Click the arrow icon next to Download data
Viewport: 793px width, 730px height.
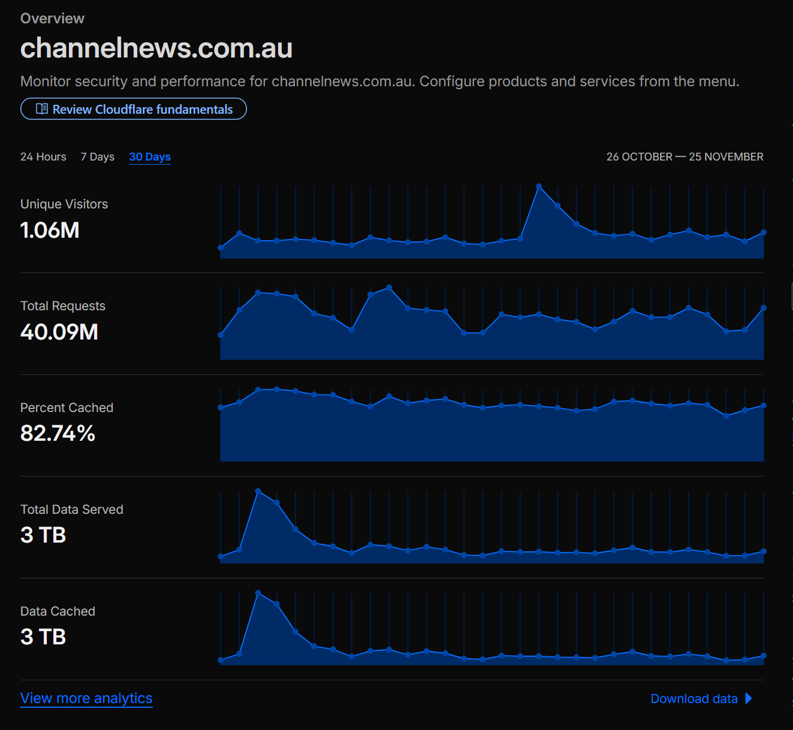click(749, 698)
